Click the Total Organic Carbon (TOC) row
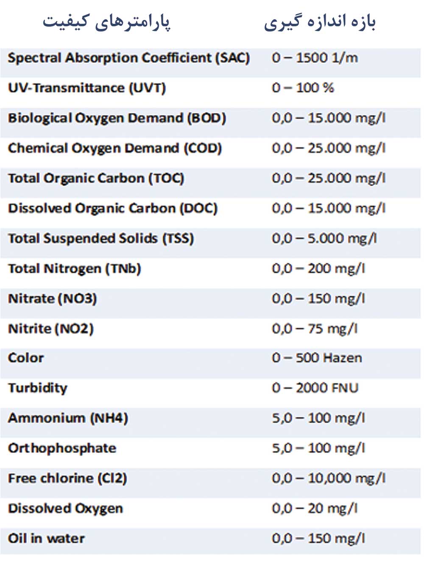 tap(96, 178)
